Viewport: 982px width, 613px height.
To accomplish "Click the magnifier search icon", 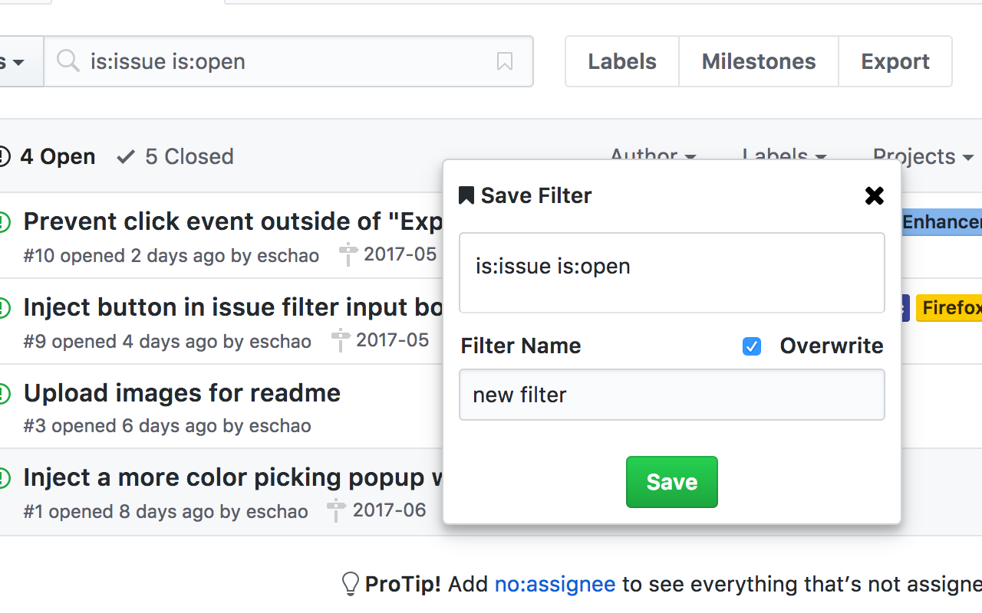I will point(68,61).
